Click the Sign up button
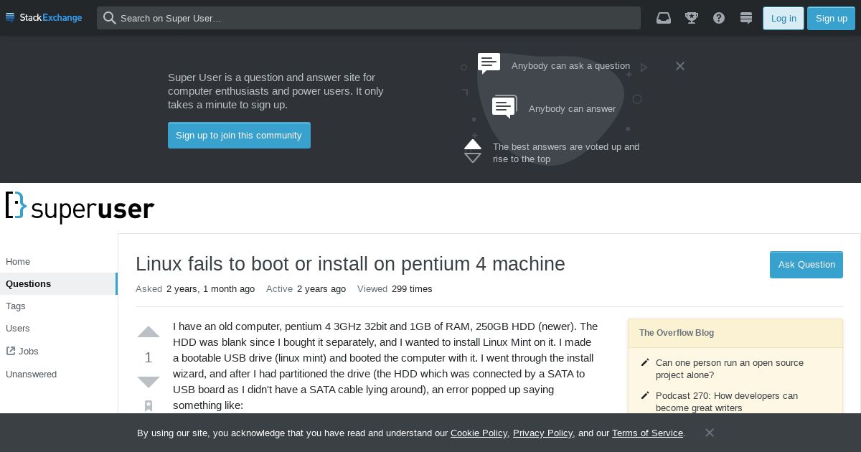 coord(832,18)
